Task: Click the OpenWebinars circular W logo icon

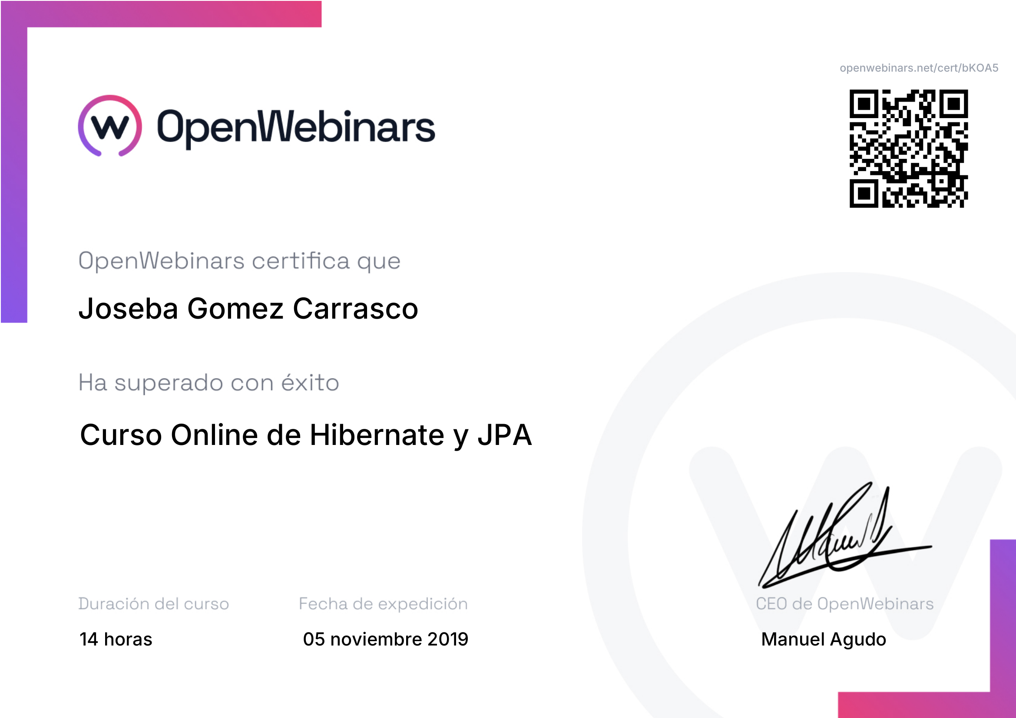Action: (110, 126)
